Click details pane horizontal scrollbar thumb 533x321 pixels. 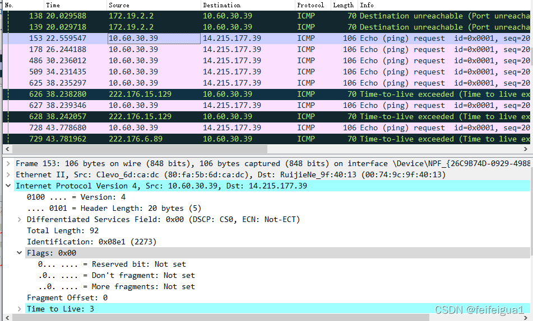pos(221,318)
